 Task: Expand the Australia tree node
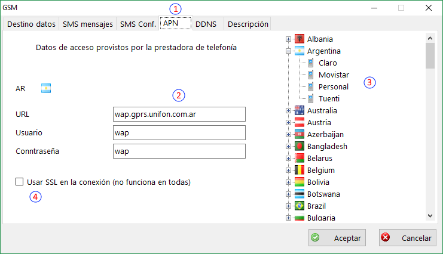pyautogui.click(x=289, y=111)
